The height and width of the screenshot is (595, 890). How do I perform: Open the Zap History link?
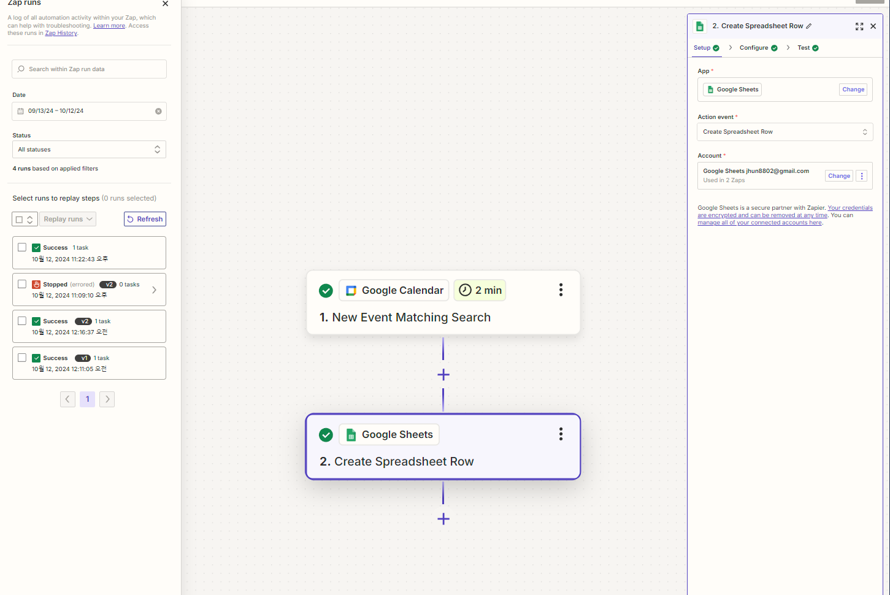click(x=61, y=33)
